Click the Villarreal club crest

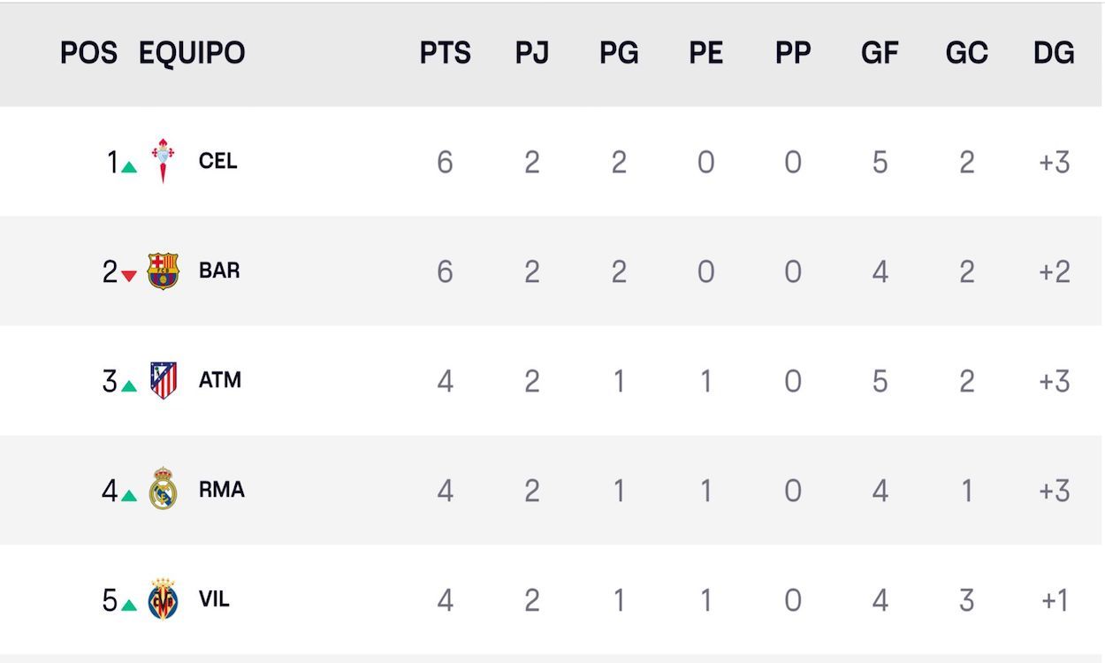[163, 599]
